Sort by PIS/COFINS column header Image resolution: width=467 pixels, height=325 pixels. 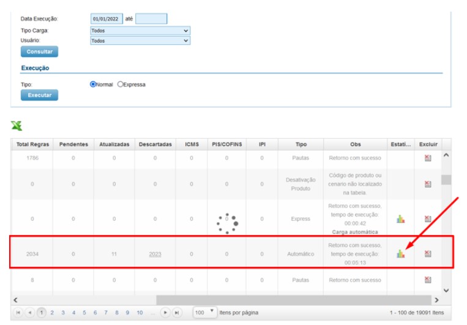tap(227, 144)
